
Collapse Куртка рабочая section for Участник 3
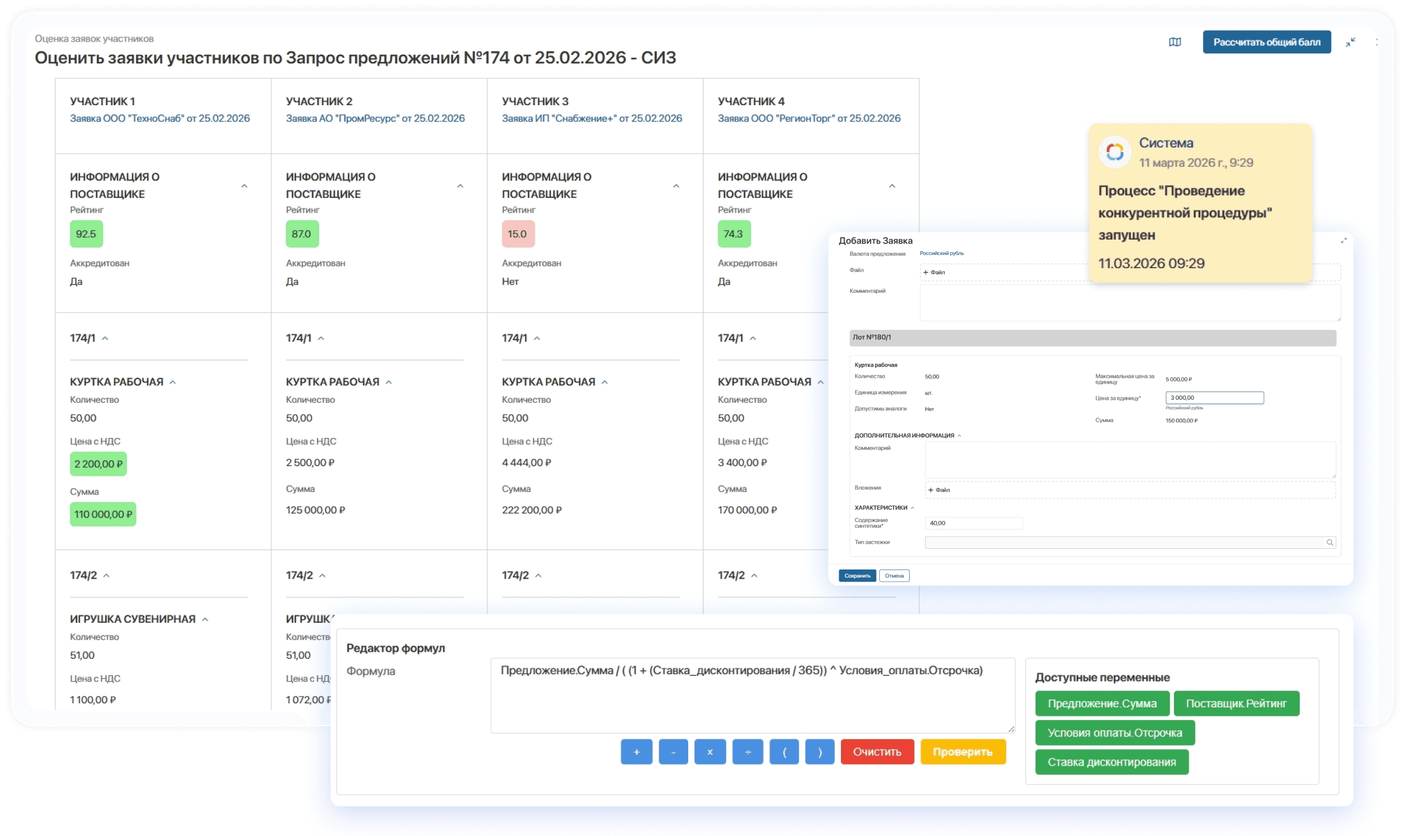[605, 382]
